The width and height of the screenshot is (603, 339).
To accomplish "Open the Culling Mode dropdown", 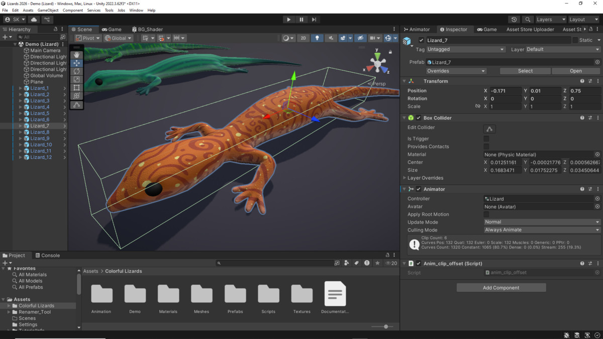I will [x=541, y=230].
